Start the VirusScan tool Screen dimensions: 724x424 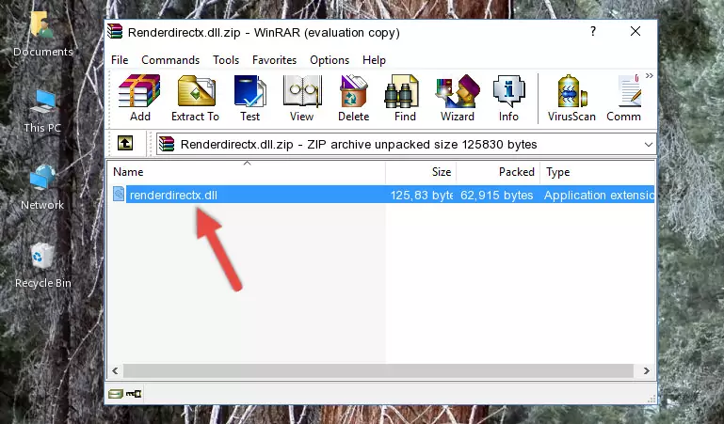coord(571,98)
